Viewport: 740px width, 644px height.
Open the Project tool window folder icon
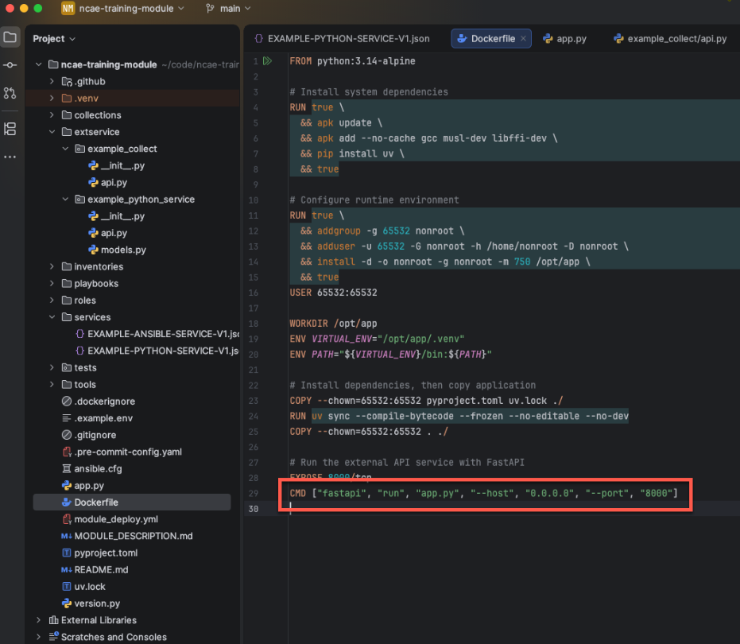[x=10, y=37]
